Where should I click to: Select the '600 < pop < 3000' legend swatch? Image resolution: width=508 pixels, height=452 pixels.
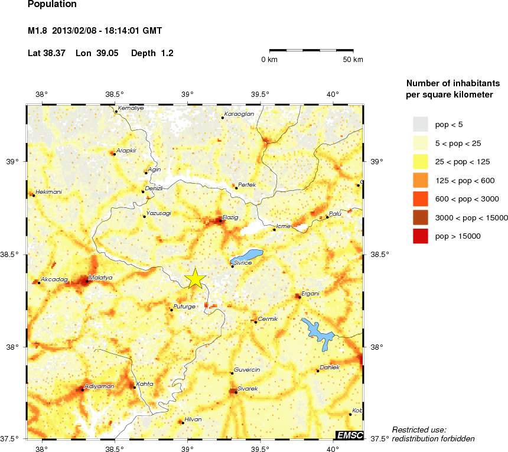[420, 199]
